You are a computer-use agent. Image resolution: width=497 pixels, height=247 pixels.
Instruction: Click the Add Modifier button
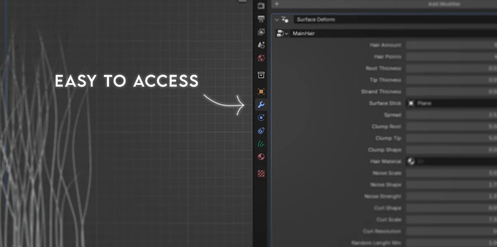tap(384, 4)
